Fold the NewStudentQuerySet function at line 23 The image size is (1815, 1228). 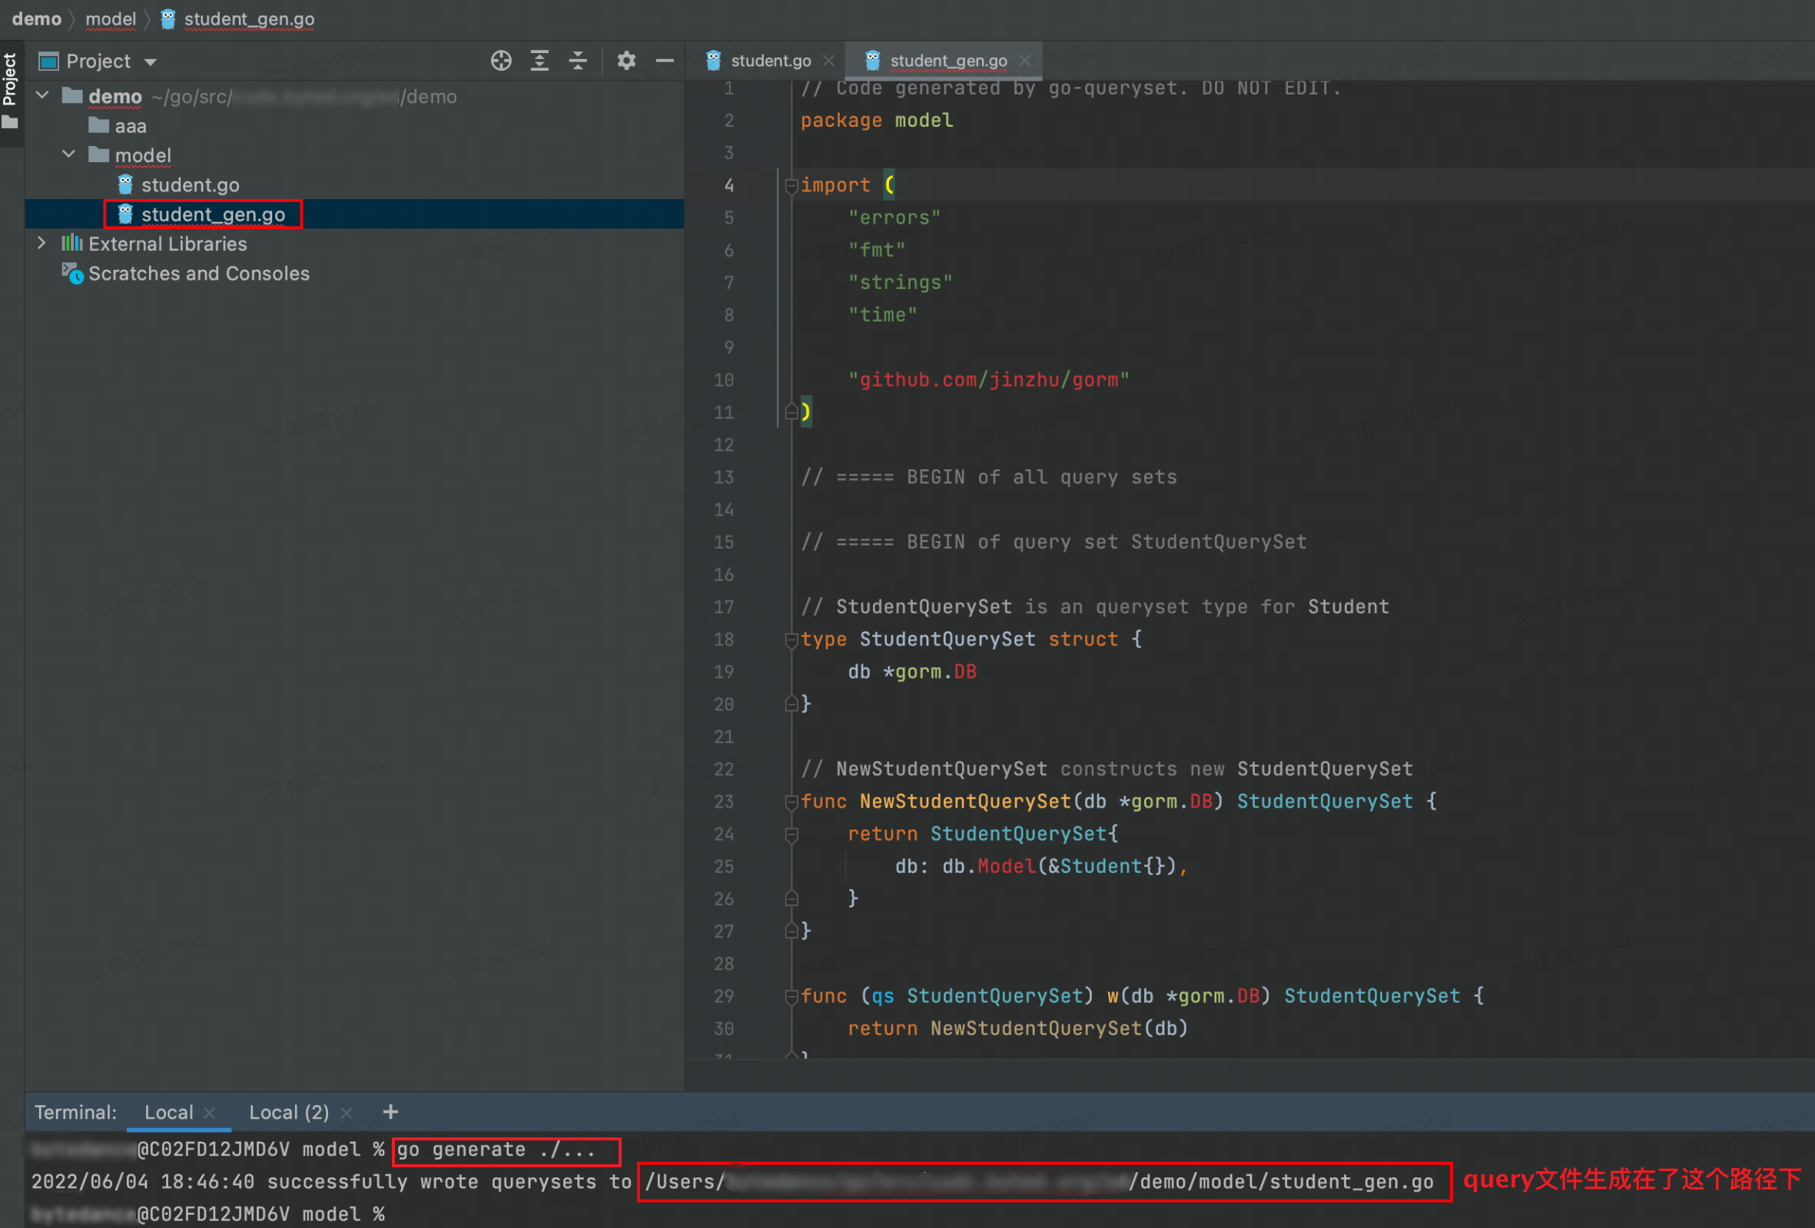pos(791,802)
